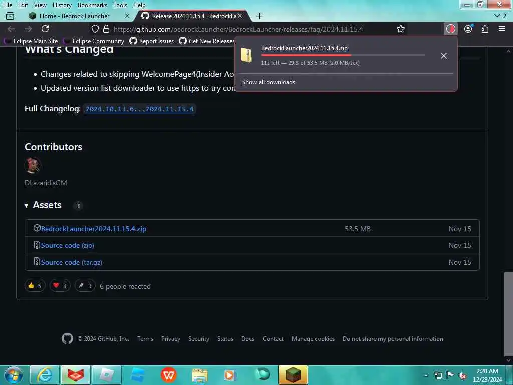513x385 pixels.
Task: Open the Privacy footer link
Action: tap(171, 339)
